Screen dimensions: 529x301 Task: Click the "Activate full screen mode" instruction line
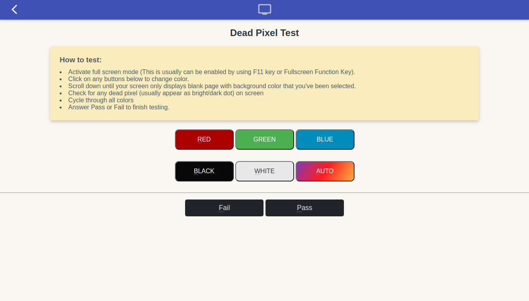pyautogui.click(x=211, y=72)
